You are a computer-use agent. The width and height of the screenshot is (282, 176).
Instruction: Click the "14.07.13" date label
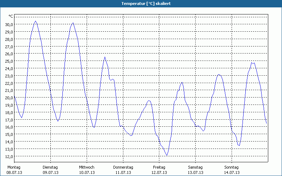(x=232, y=172)
